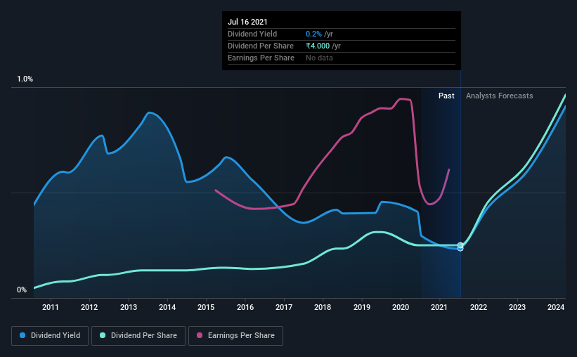Click the 2019 x-axis year label
Image resolution: width=577 pixels, height=357 pixels.
pos(362,307)
